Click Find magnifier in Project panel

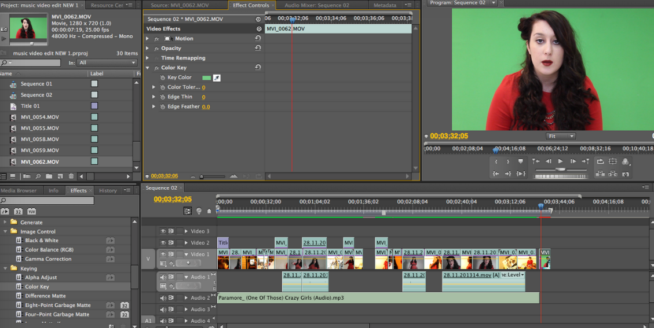click(38, 176)
